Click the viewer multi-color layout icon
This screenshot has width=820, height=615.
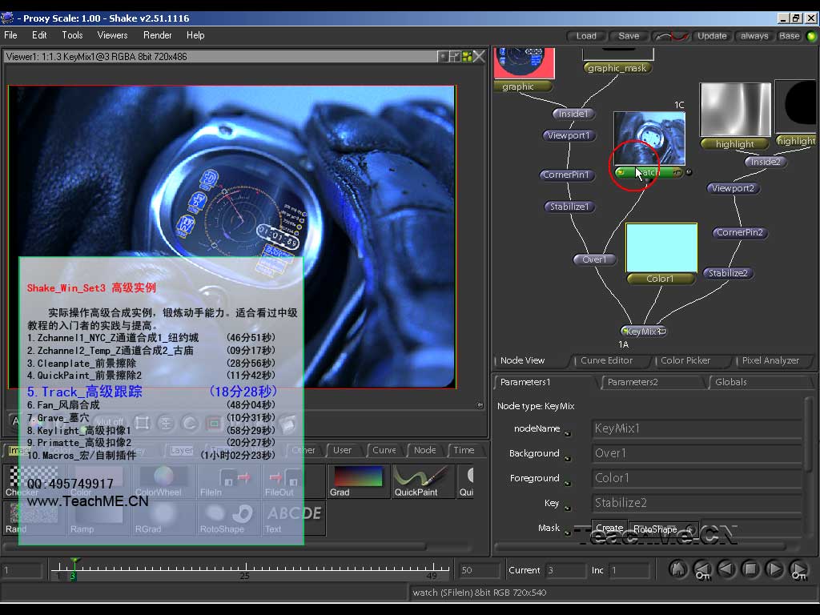467,56
